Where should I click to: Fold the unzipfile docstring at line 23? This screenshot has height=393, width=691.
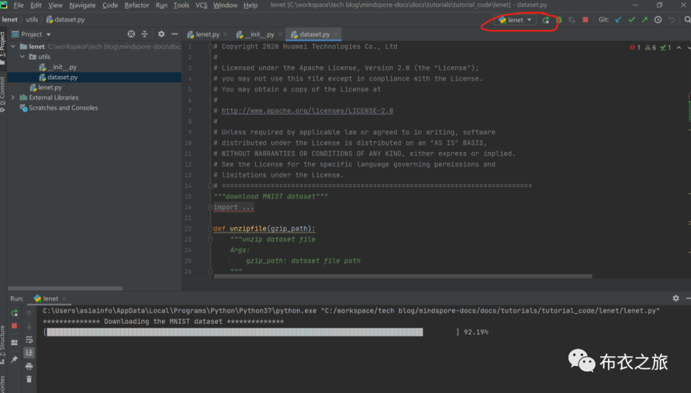210,240
